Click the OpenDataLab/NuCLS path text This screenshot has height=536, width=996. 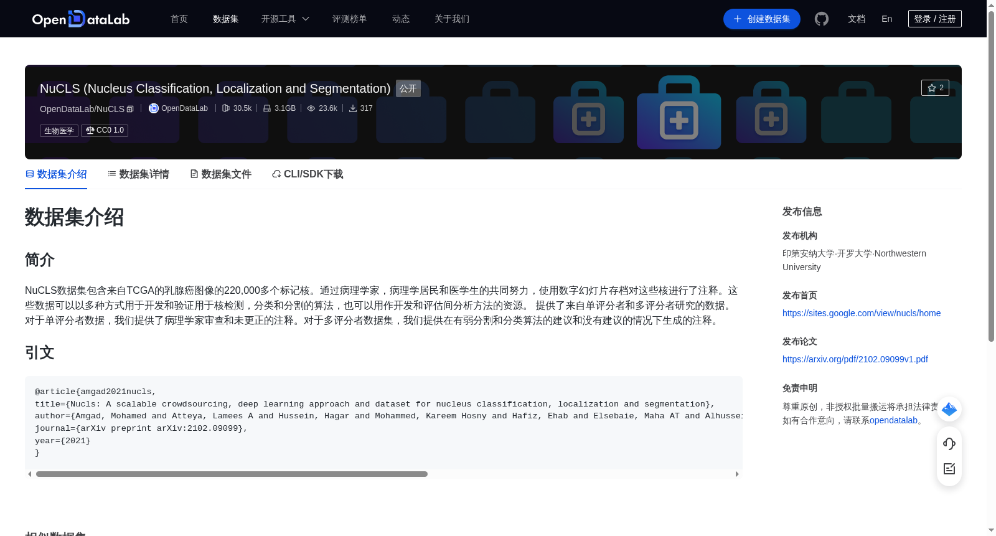coord(82,109)
